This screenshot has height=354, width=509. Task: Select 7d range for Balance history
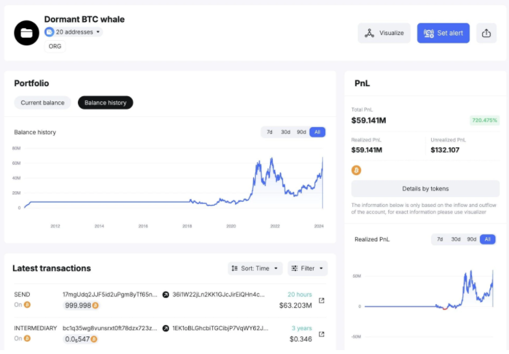click(x=269, y=132)
